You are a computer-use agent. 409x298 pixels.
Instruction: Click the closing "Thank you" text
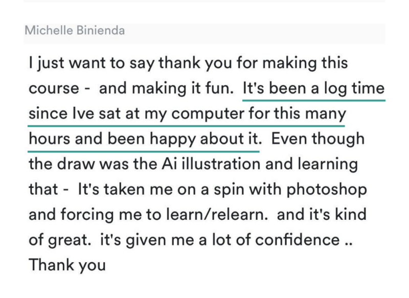67,265
